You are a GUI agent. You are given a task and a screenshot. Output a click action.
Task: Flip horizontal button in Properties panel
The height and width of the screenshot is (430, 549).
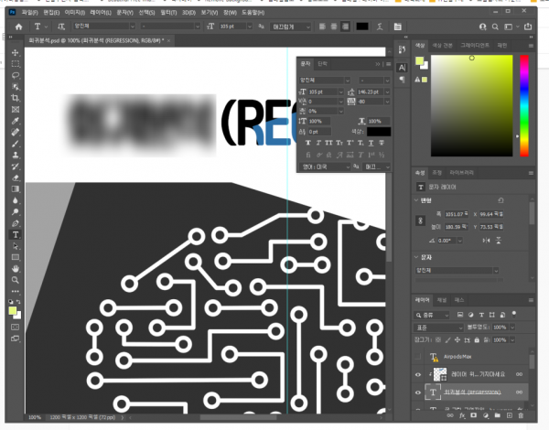coord(487,241)
